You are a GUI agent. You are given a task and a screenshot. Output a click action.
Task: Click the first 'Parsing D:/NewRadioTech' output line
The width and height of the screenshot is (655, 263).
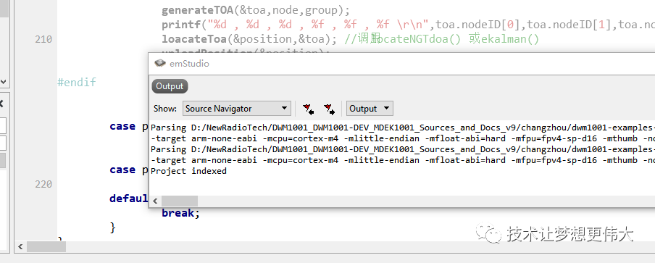[x=403, y=128]
